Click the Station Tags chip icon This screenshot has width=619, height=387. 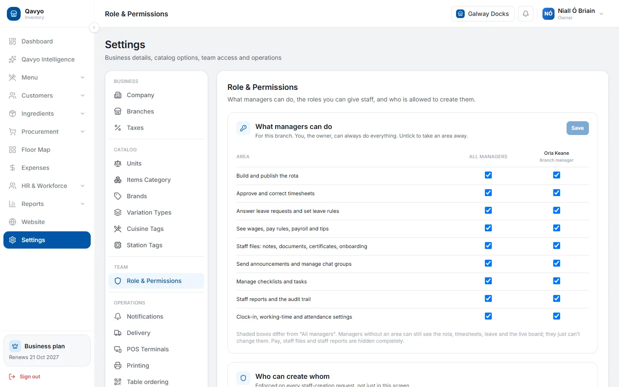point(118,245)
